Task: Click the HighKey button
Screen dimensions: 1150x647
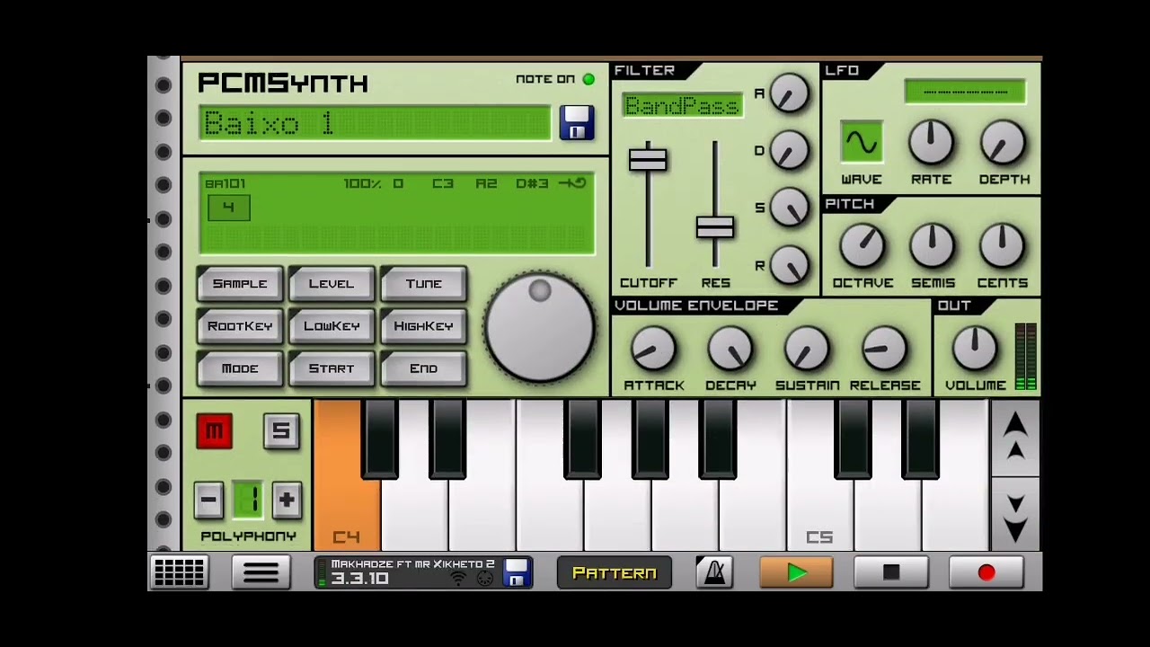Action: 423,326
